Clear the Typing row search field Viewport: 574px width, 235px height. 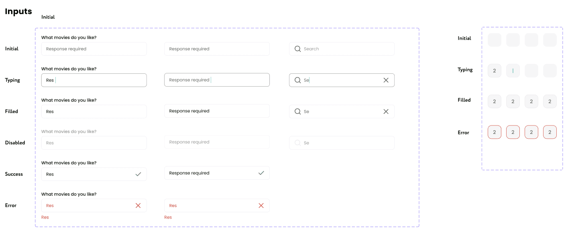[386, 80]
